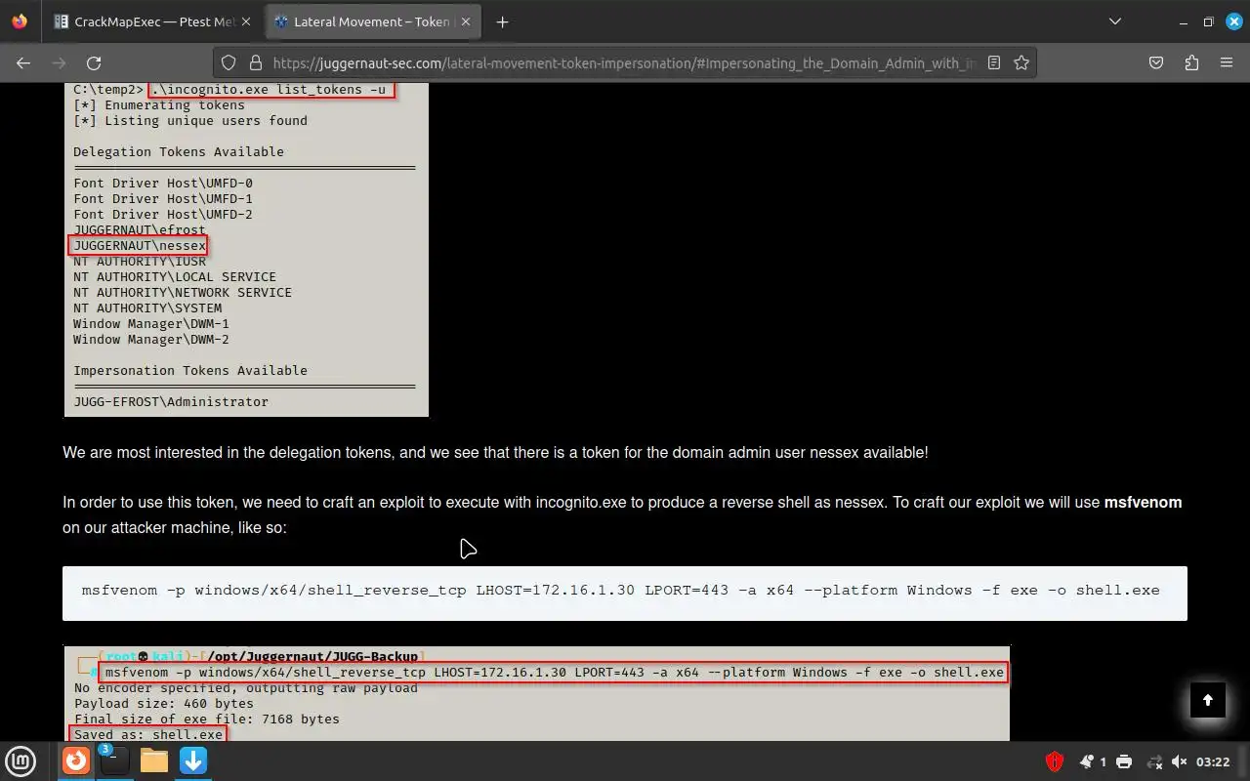Show site security padlock information
This screenshot has height=781, width=1250.
pyautogui.click(x=255, y=62)
